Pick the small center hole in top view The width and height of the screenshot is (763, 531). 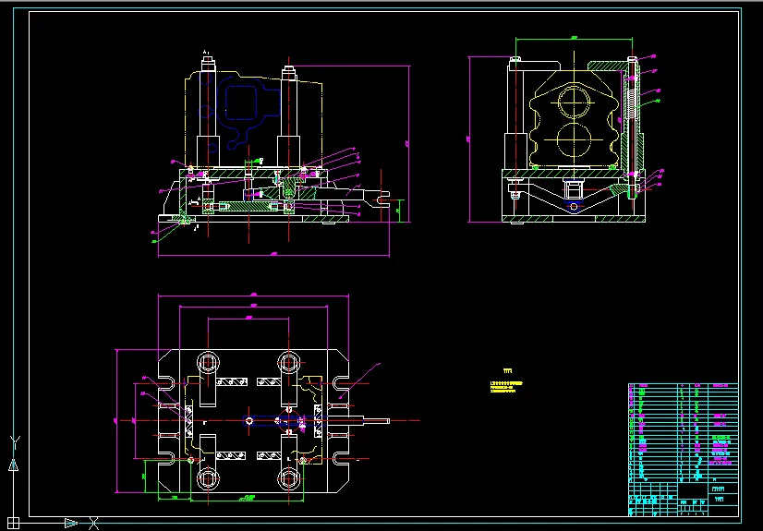[249, 420]
